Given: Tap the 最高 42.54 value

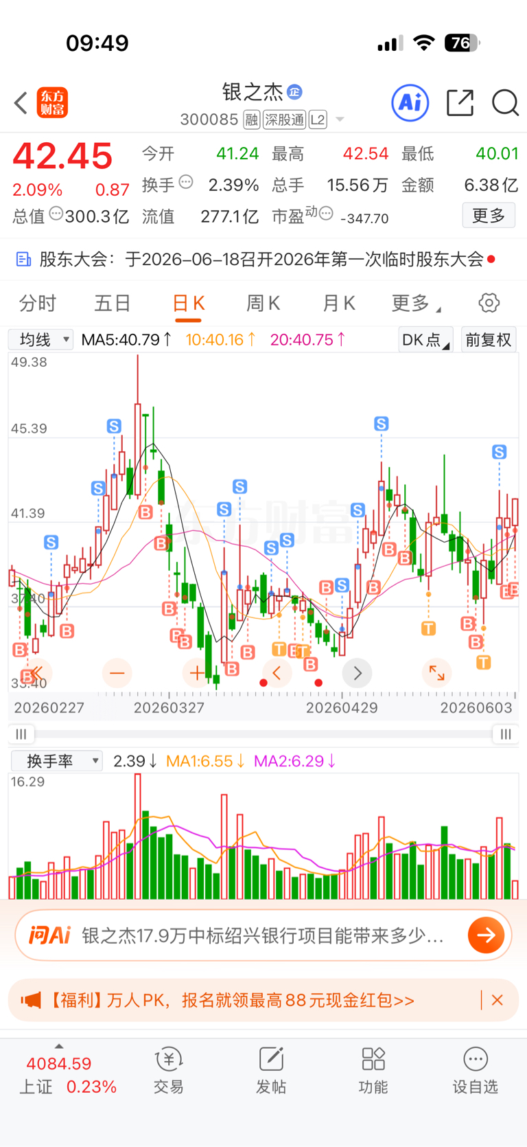Looking at the screenshot, I should [366, 153].
